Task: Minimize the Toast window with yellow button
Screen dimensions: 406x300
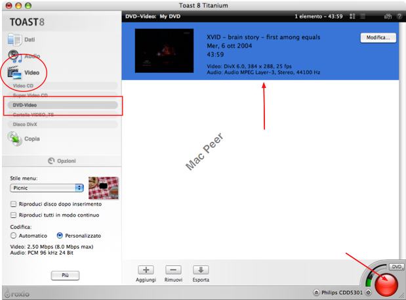Action: 18,6
